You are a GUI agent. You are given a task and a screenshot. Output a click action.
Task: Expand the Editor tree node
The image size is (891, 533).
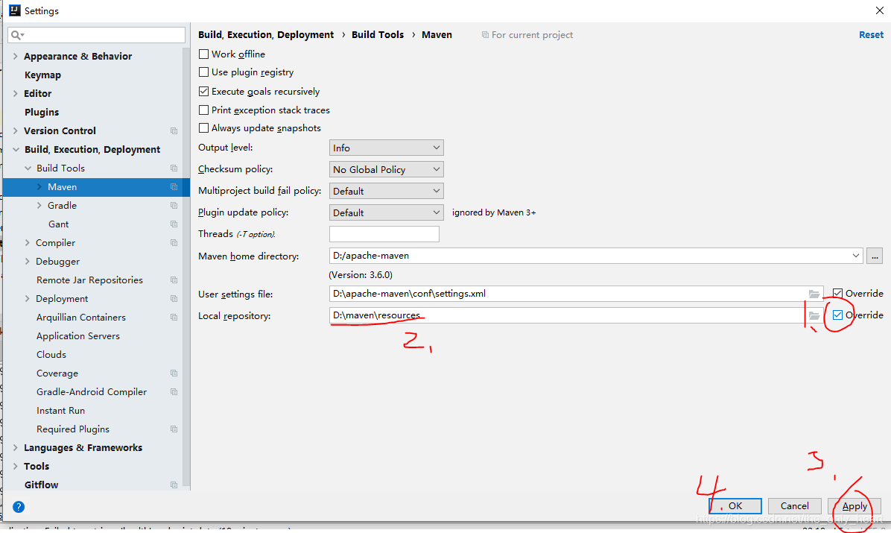(16, 93)
